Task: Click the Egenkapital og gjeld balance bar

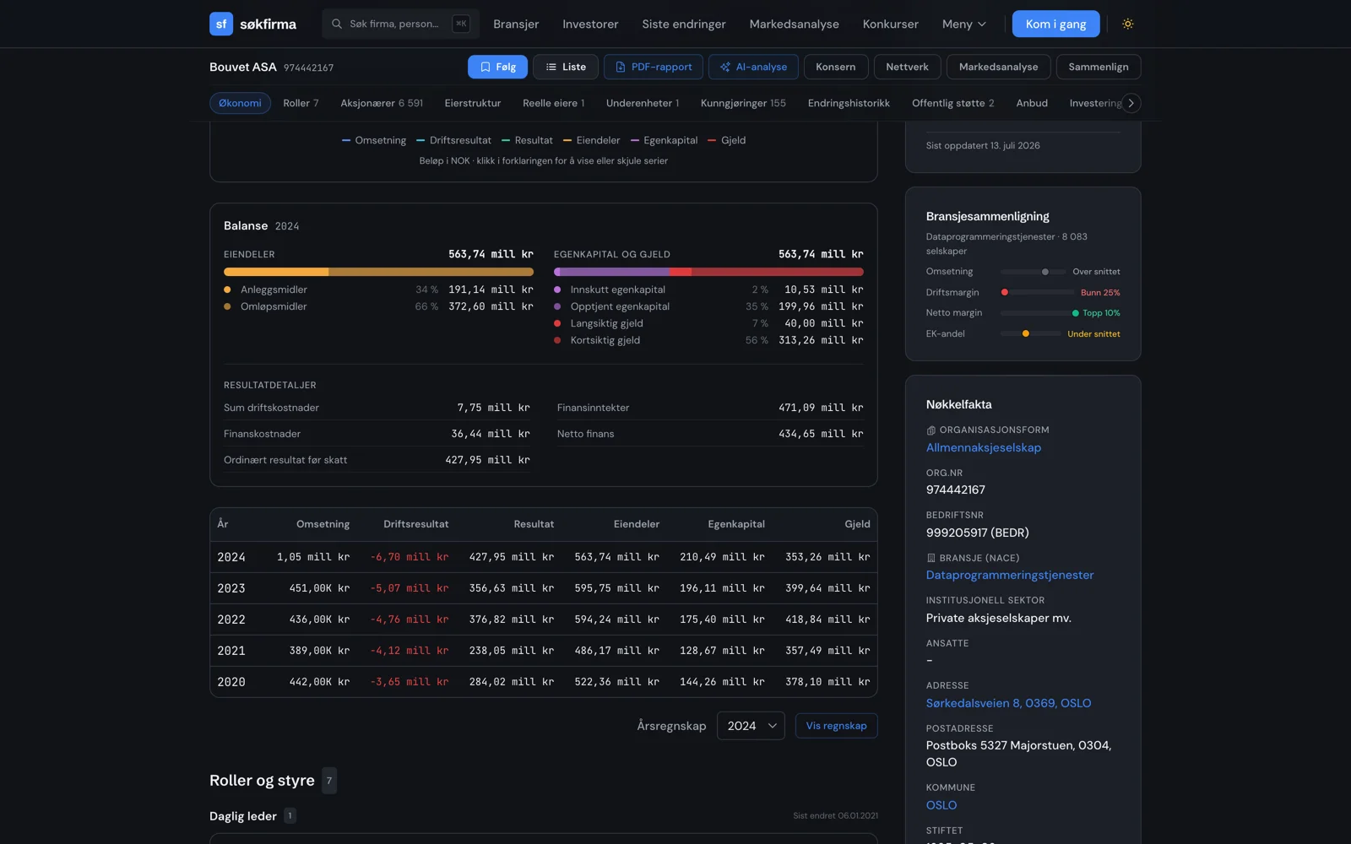Action: point(708,272)
